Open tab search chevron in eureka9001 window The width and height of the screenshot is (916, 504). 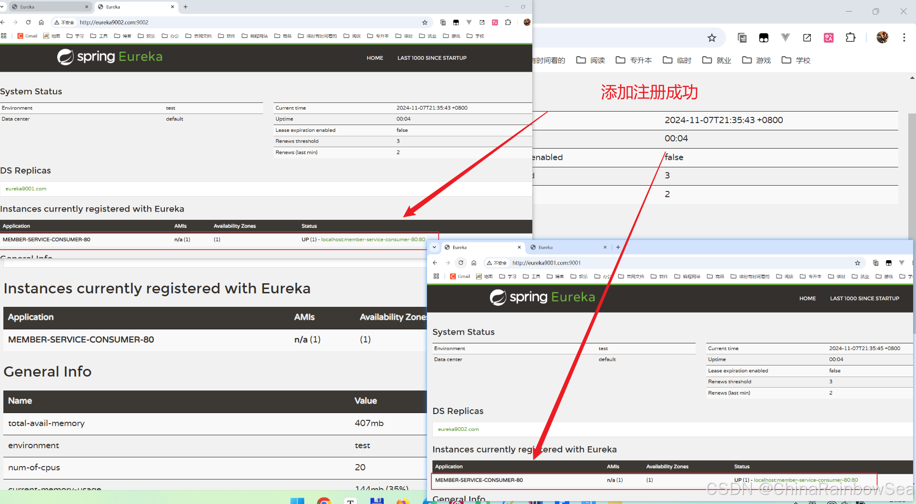point(434,247)
